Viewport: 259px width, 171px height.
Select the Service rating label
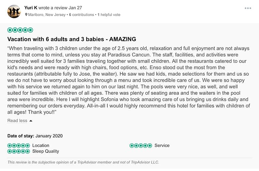tap(162, 146)
